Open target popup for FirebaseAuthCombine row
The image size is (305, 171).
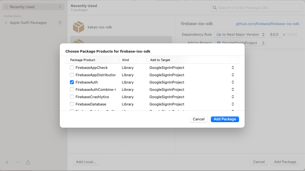click(233, 89)
